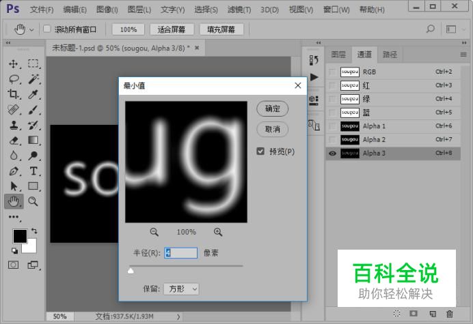Reset to default foreground and background colors
The image size is (473, 324).
pyautogui.click(x=14, y=250)
